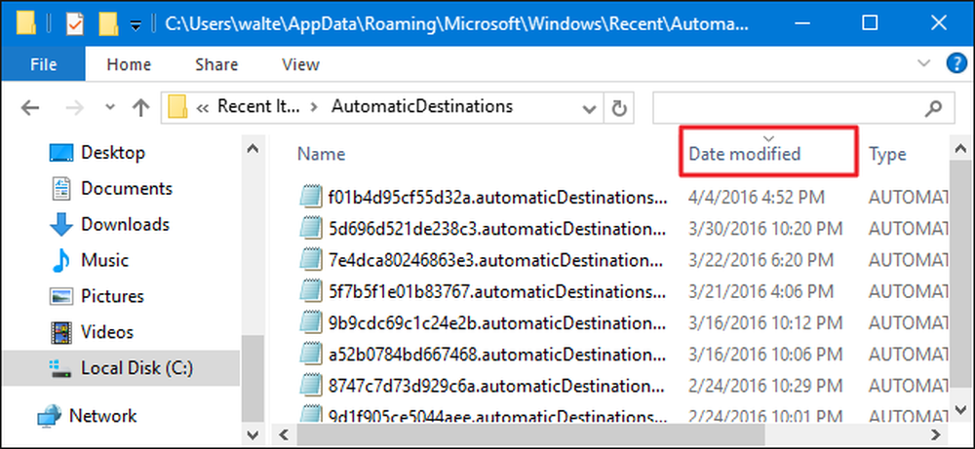The height and width of the screenshot is (449, 975).
Task: Open the Customize Quick Access Toolbar dropdown
Action: click(x=136, y=25)
